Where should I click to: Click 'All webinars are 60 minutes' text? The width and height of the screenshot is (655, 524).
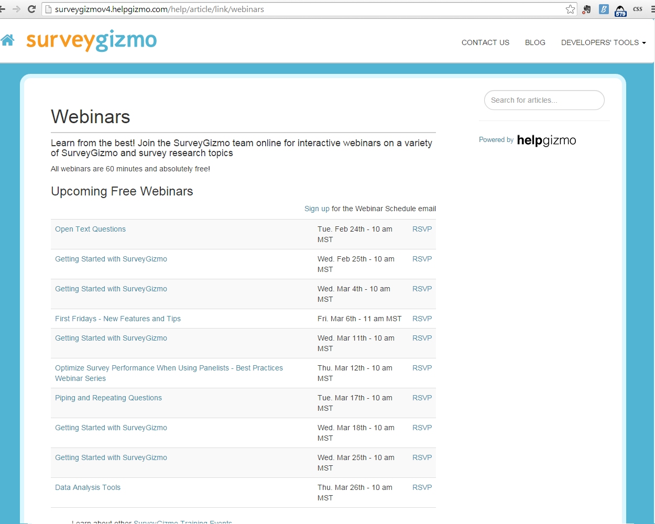tap(130, 169)
